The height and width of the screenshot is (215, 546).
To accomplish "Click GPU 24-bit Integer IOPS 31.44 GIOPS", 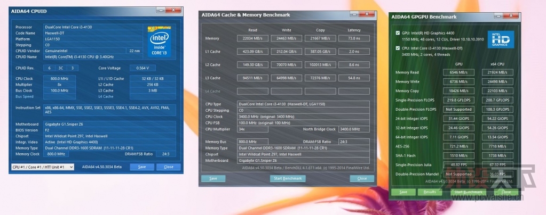I will click(x=458, y=119).
